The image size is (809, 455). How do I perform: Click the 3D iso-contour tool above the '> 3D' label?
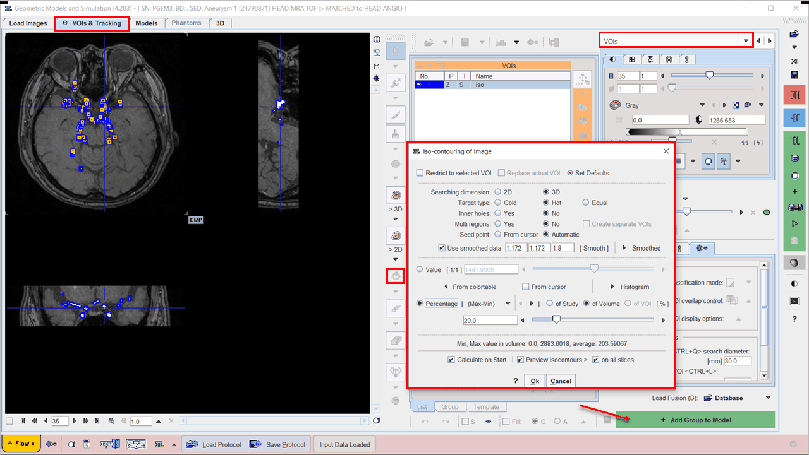(x=396, y=195)
